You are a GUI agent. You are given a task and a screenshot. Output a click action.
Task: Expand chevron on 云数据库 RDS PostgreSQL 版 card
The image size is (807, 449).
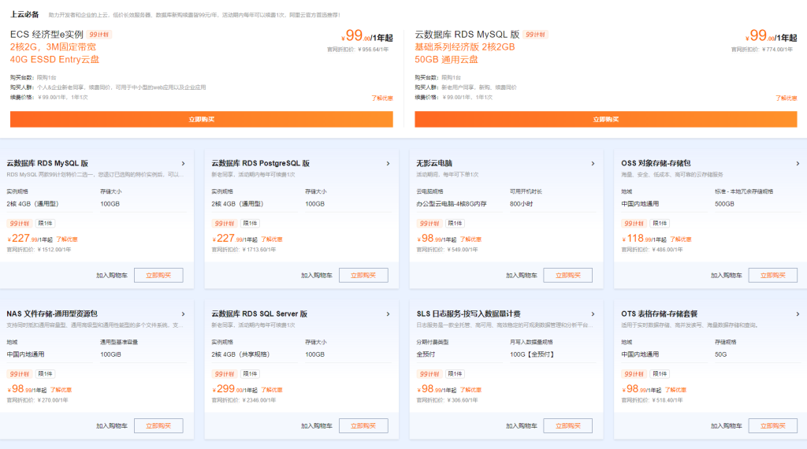coord(388,164)
